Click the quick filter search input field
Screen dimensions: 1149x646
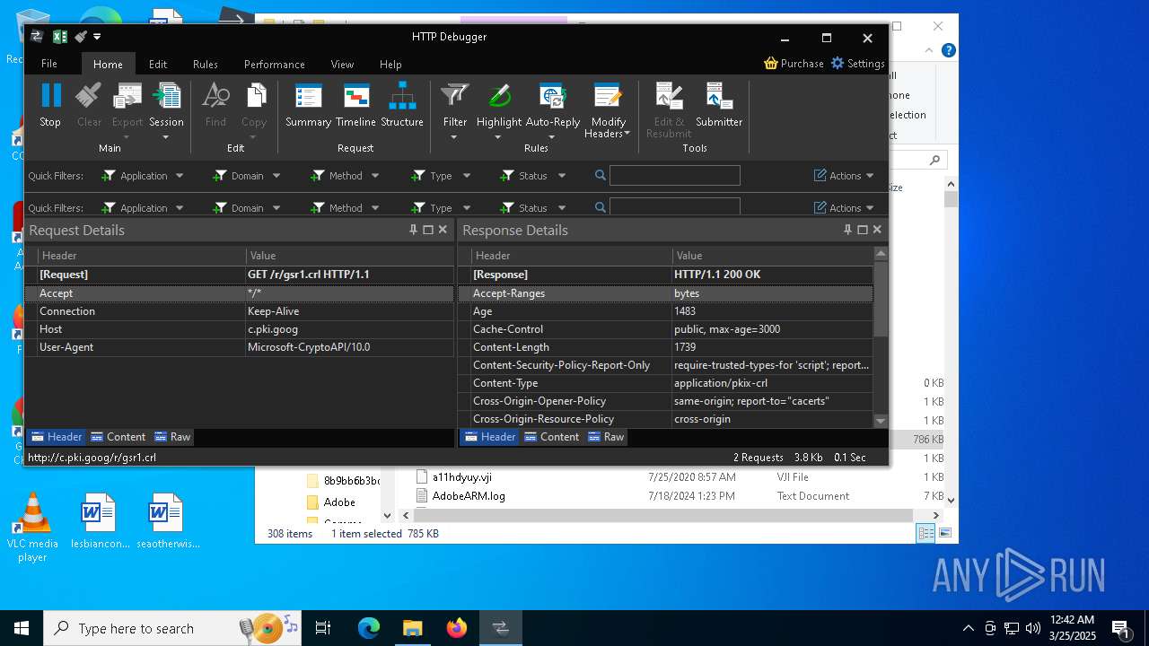pyautogui.click(x=675, y=176)
